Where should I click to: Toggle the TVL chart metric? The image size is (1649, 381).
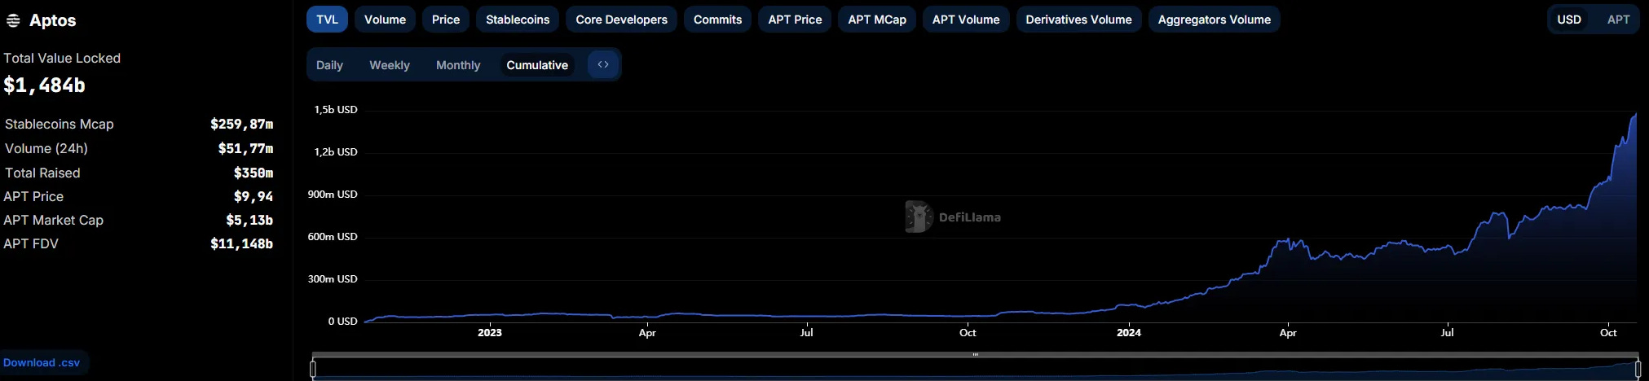(x=327, y=20)
